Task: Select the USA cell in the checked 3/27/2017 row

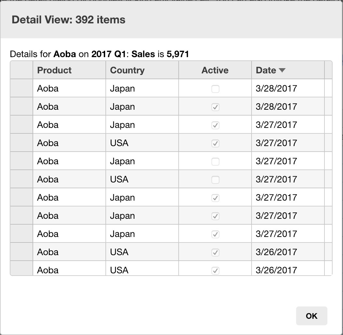Action: point(142,143)
